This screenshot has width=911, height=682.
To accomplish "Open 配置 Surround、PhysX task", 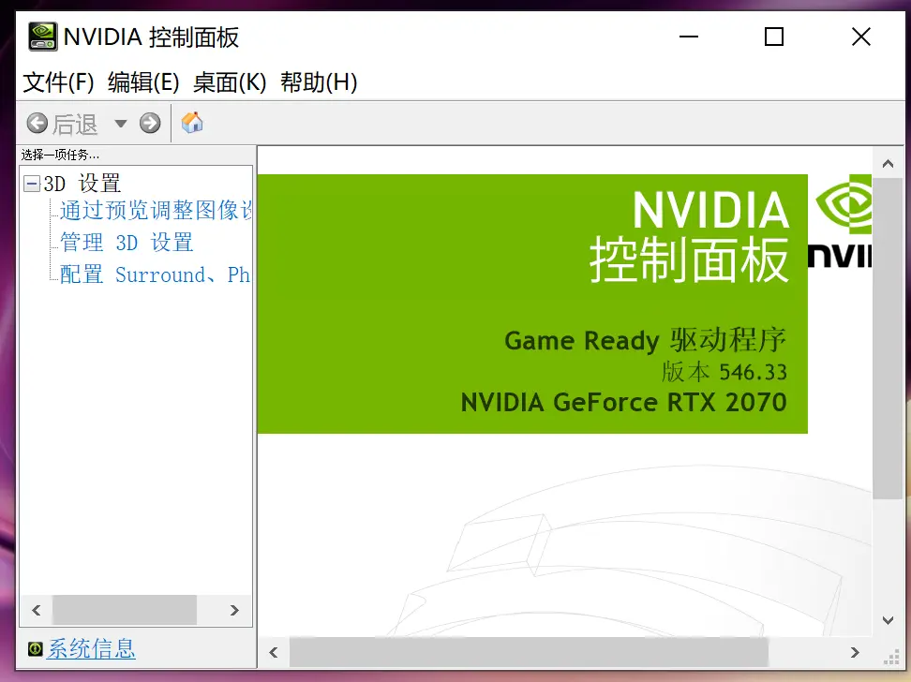I will tap(155, 274).
